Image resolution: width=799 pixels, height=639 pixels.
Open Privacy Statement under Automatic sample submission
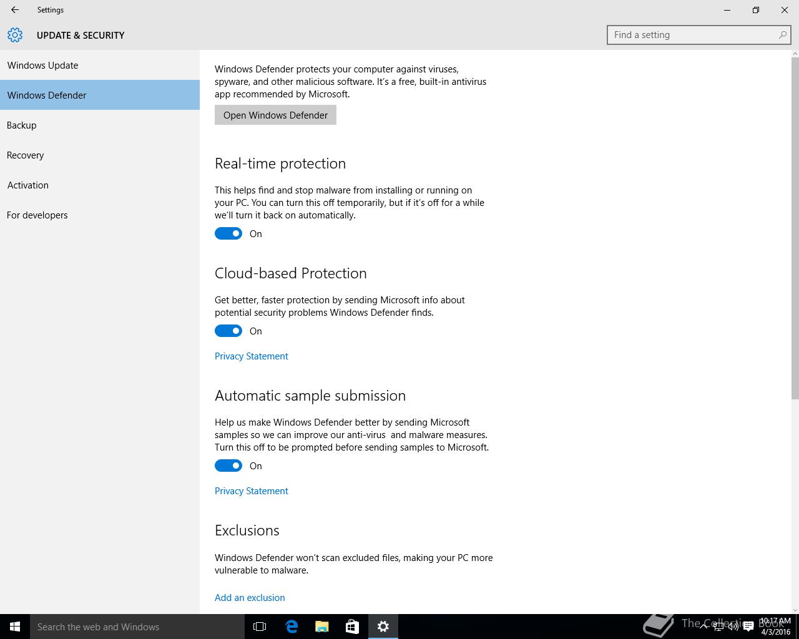point(252,490)
